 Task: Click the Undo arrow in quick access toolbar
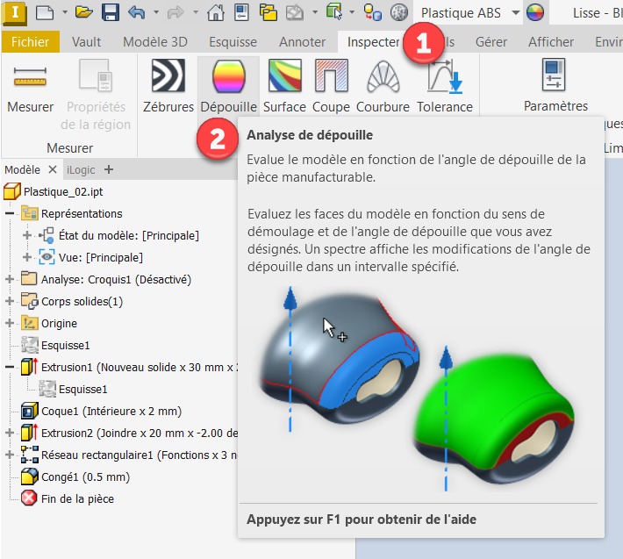(136, 12)
